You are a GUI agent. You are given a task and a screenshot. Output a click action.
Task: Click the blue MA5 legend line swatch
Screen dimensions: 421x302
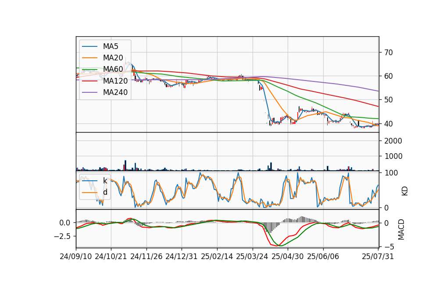click(90, 46)
